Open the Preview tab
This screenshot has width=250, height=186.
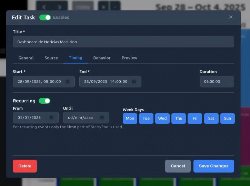(129, 58)
